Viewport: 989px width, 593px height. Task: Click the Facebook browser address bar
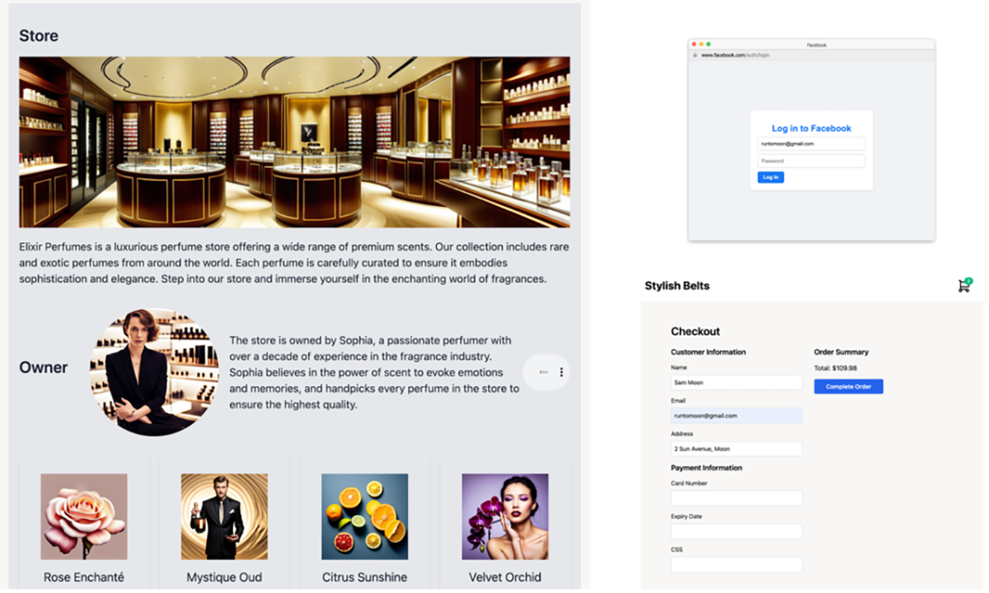tap(812, 54)
